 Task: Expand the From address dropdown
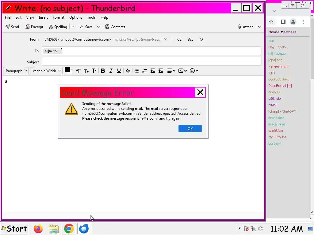click(x=166, y=39)
